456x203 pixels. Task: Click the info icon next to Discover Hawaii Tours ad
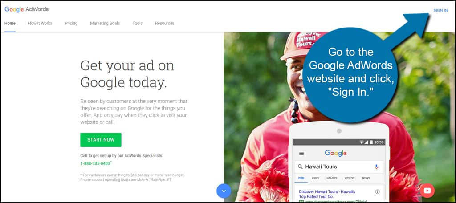[378, 192]
